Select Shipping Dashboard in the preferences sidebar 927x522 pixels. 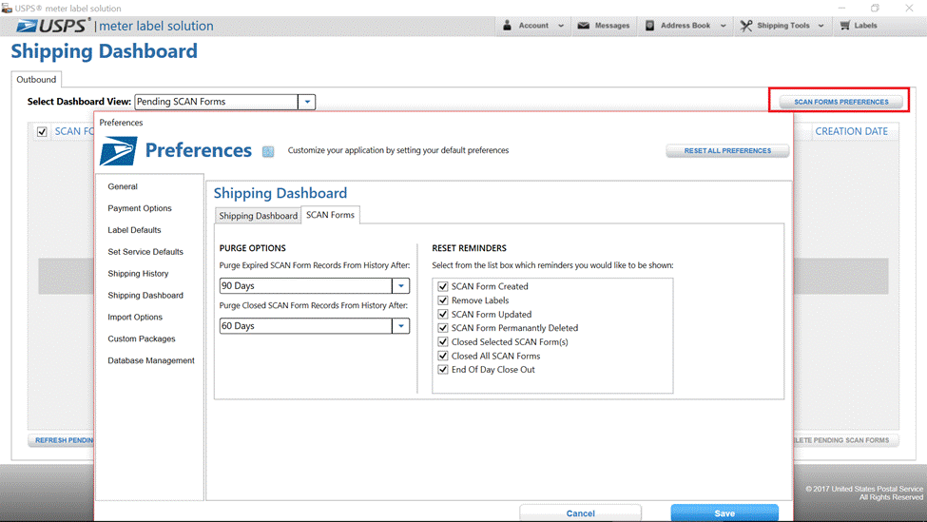(145, 295)
